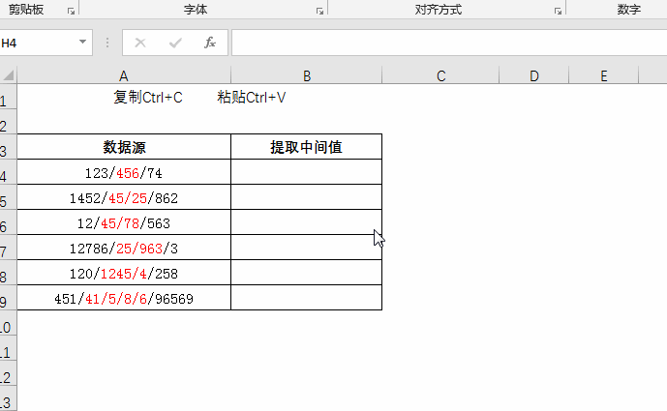
Task: Select row 2 header
Action: pos(8,122)
